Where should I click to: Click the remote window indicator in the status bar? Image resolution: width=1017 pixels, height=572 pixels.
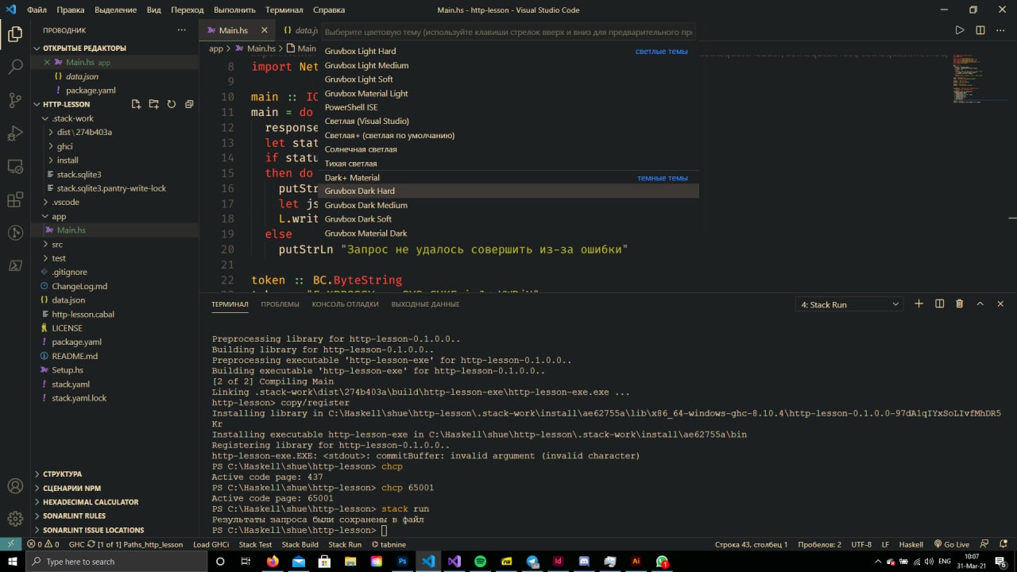point(10,544)
